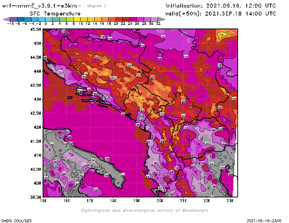This screenshot has width=289, height=223.
Task: Click the '2021-09-16-23:05' timestamp
Action: (x=264, y=221)
